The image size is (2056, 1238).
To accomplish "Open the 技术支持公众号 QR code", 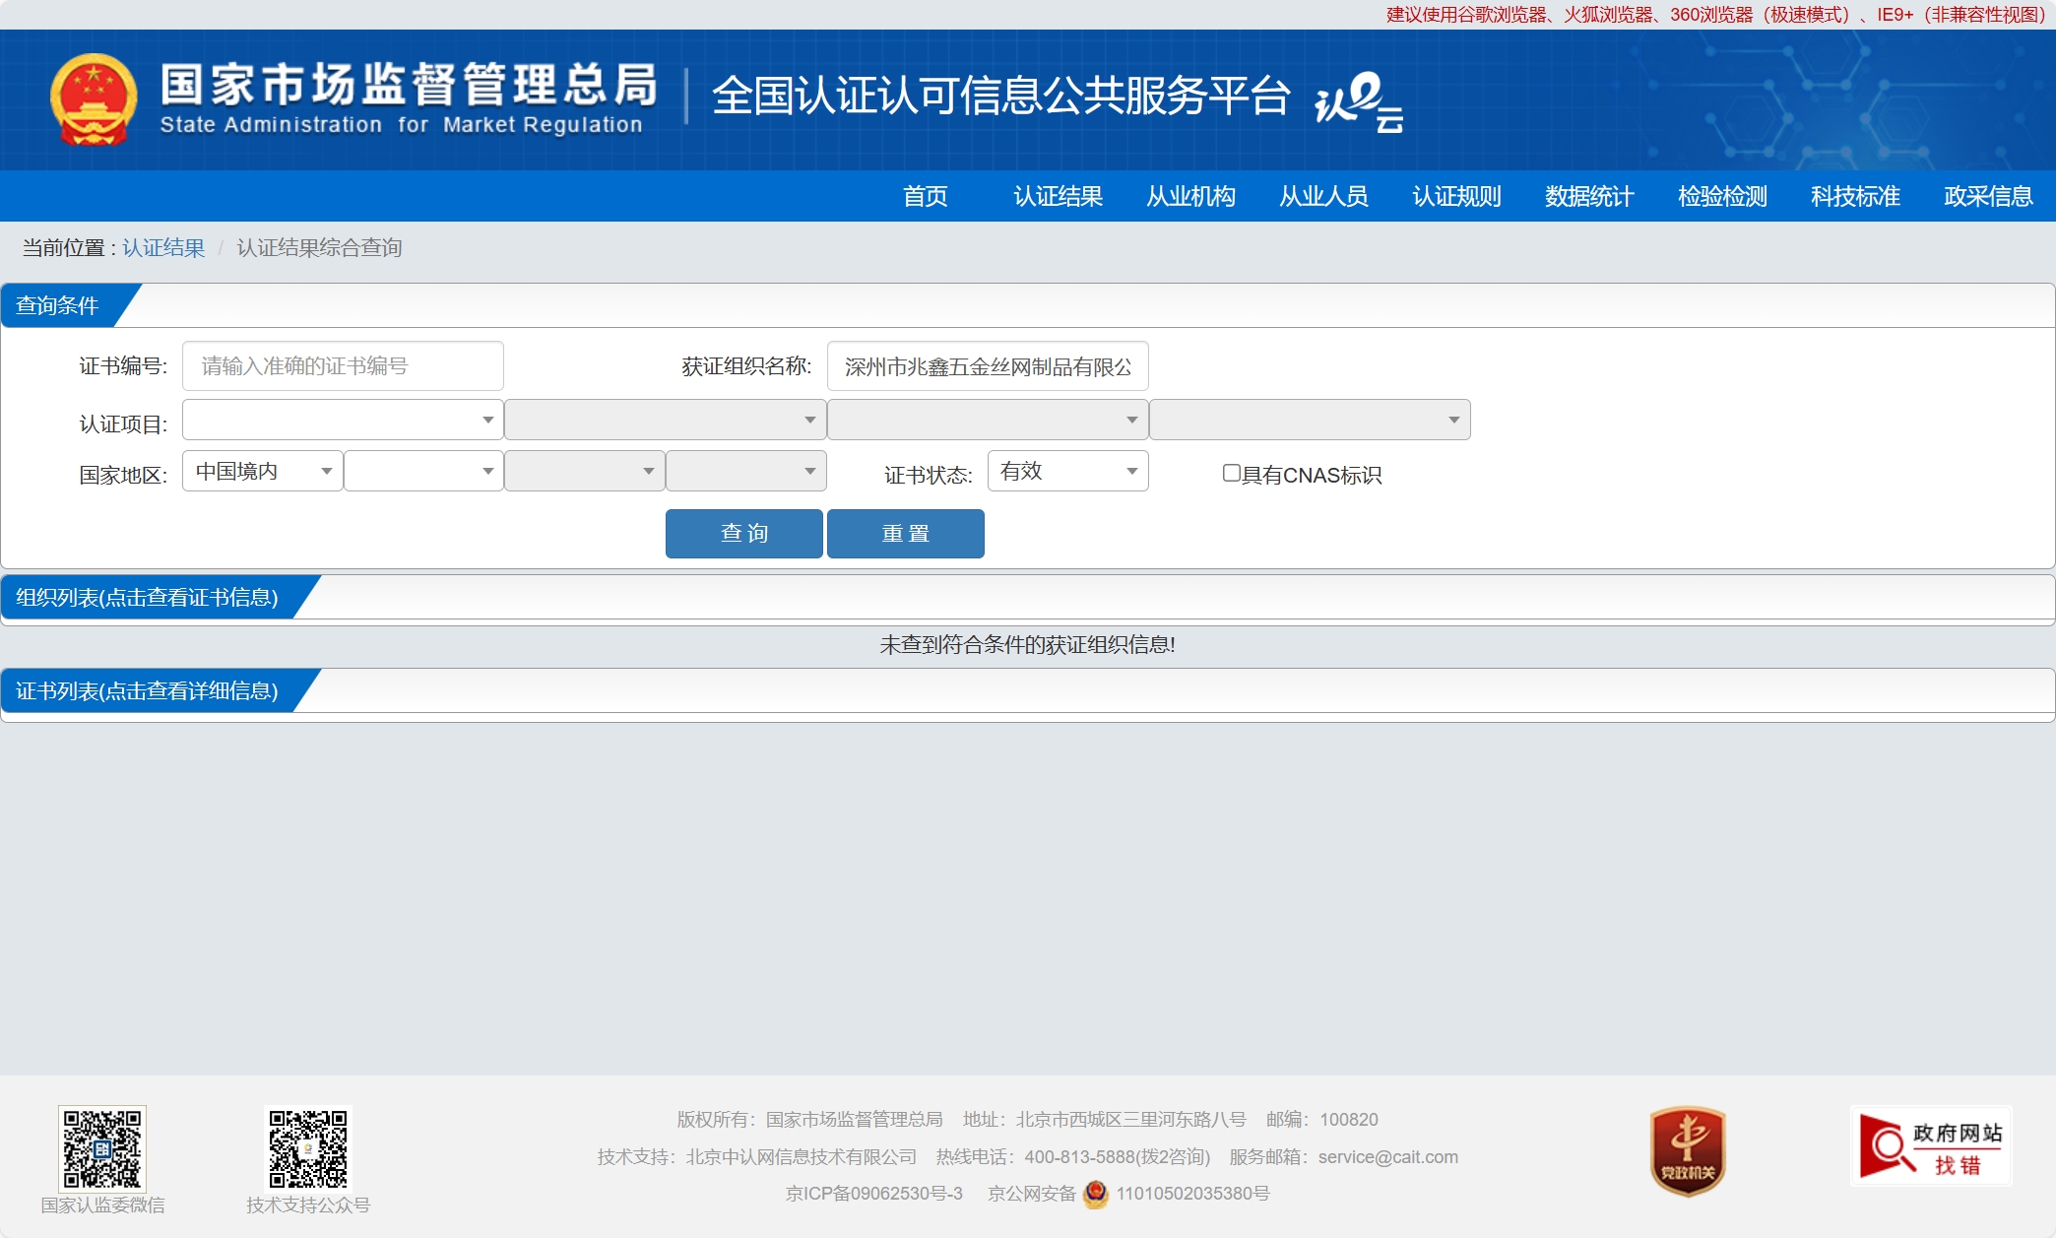I will 308,1148.
